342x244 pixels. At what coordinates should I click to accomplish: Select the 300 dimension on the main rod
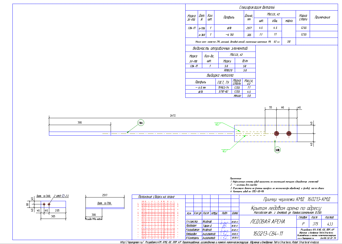pos(80,122)
